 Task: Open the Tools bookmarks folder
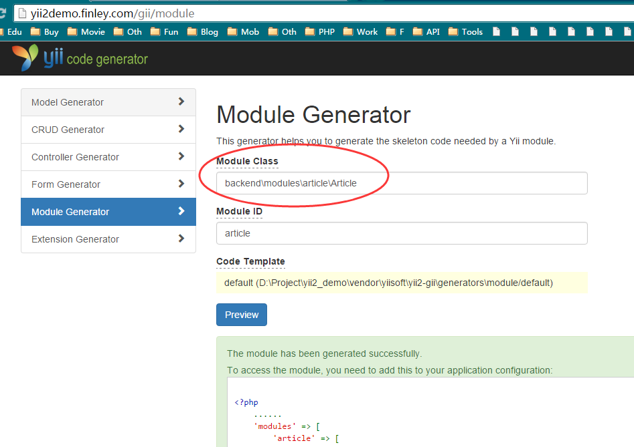465,31
